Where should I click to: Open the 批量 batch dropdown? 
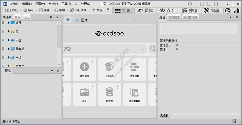pos(46,10)
